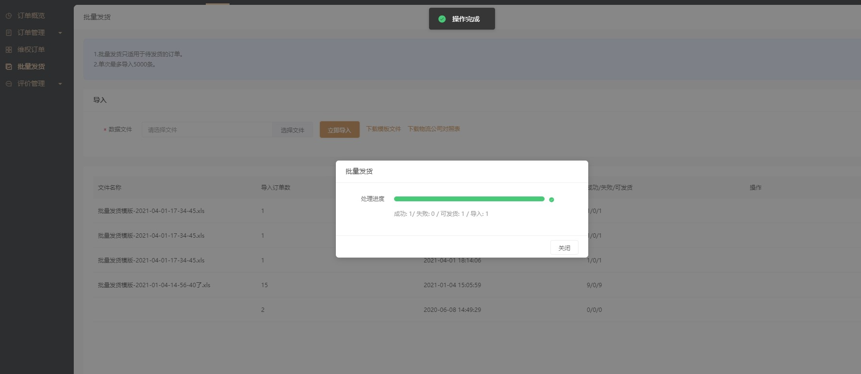
Task: Click the 评价管理 chat icon
Action: coord(9,84)
